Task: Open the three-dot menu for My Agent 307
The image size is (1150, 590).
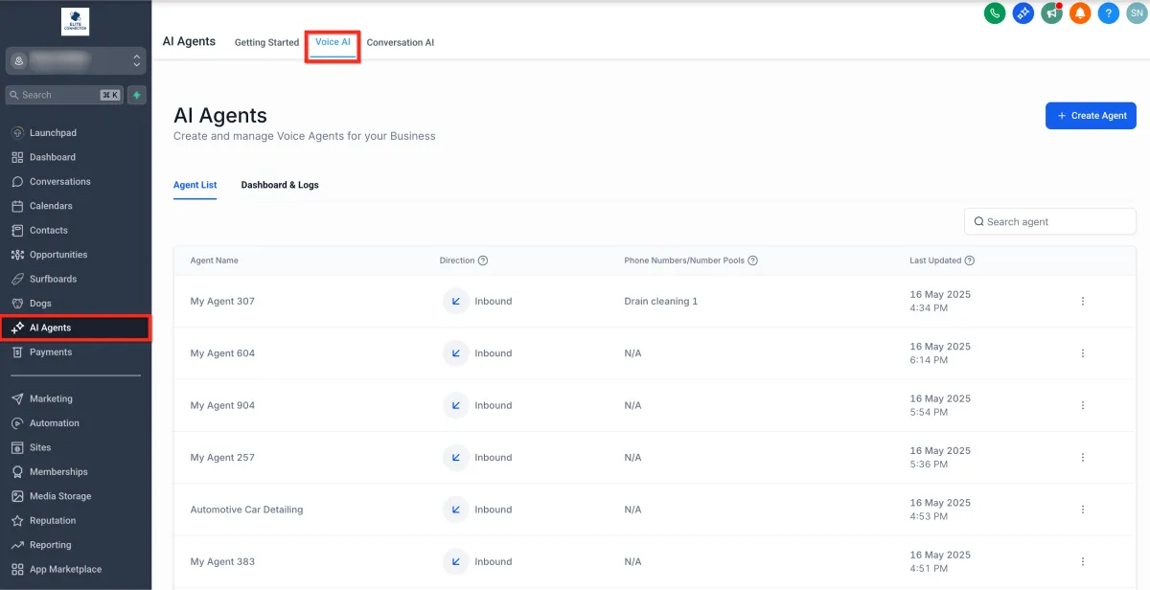Action: [1083, 302]
